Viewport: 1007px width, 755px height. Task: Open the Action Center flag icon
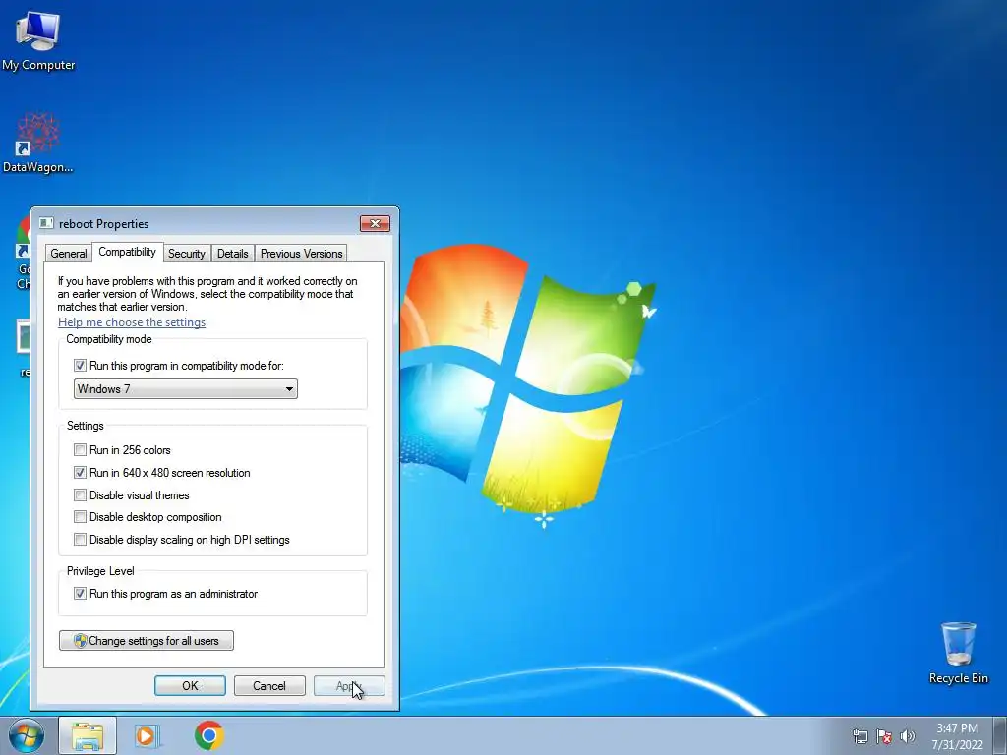(x=884, y=736)
